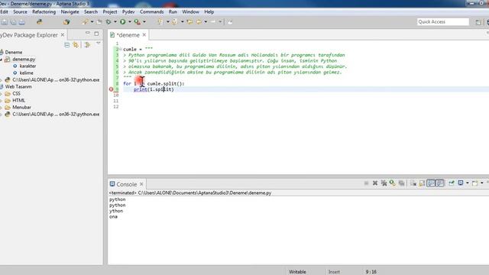This screenshot has width=489, height=275.
Task: Click the 9 : 16 cursor position status
Action: (x=371, y=272)
